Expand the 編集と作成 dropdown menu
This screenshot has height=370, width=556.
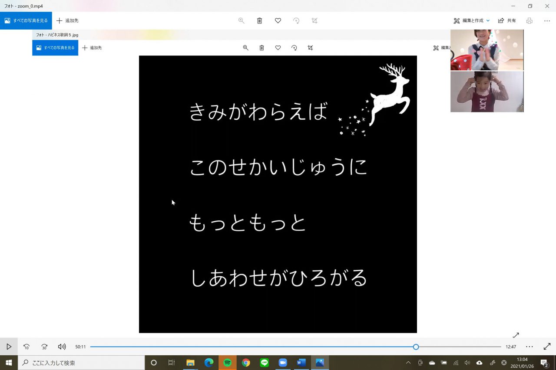(472, 20)
